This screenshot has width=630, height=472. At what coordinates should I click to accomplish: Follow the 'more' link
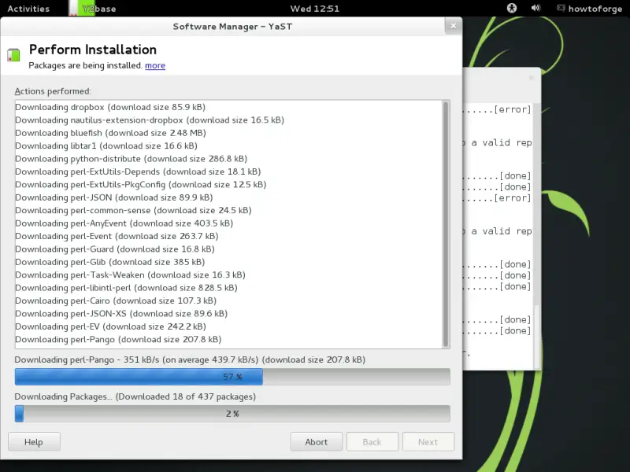pos(155,65)
